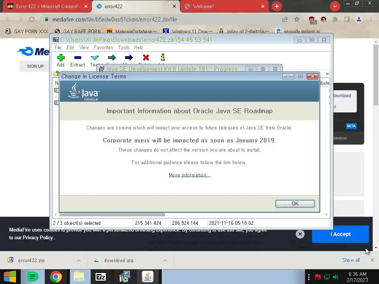Open the Chrome three-dot menu
This screenshot has height=284, width=379.
point(371,20)
